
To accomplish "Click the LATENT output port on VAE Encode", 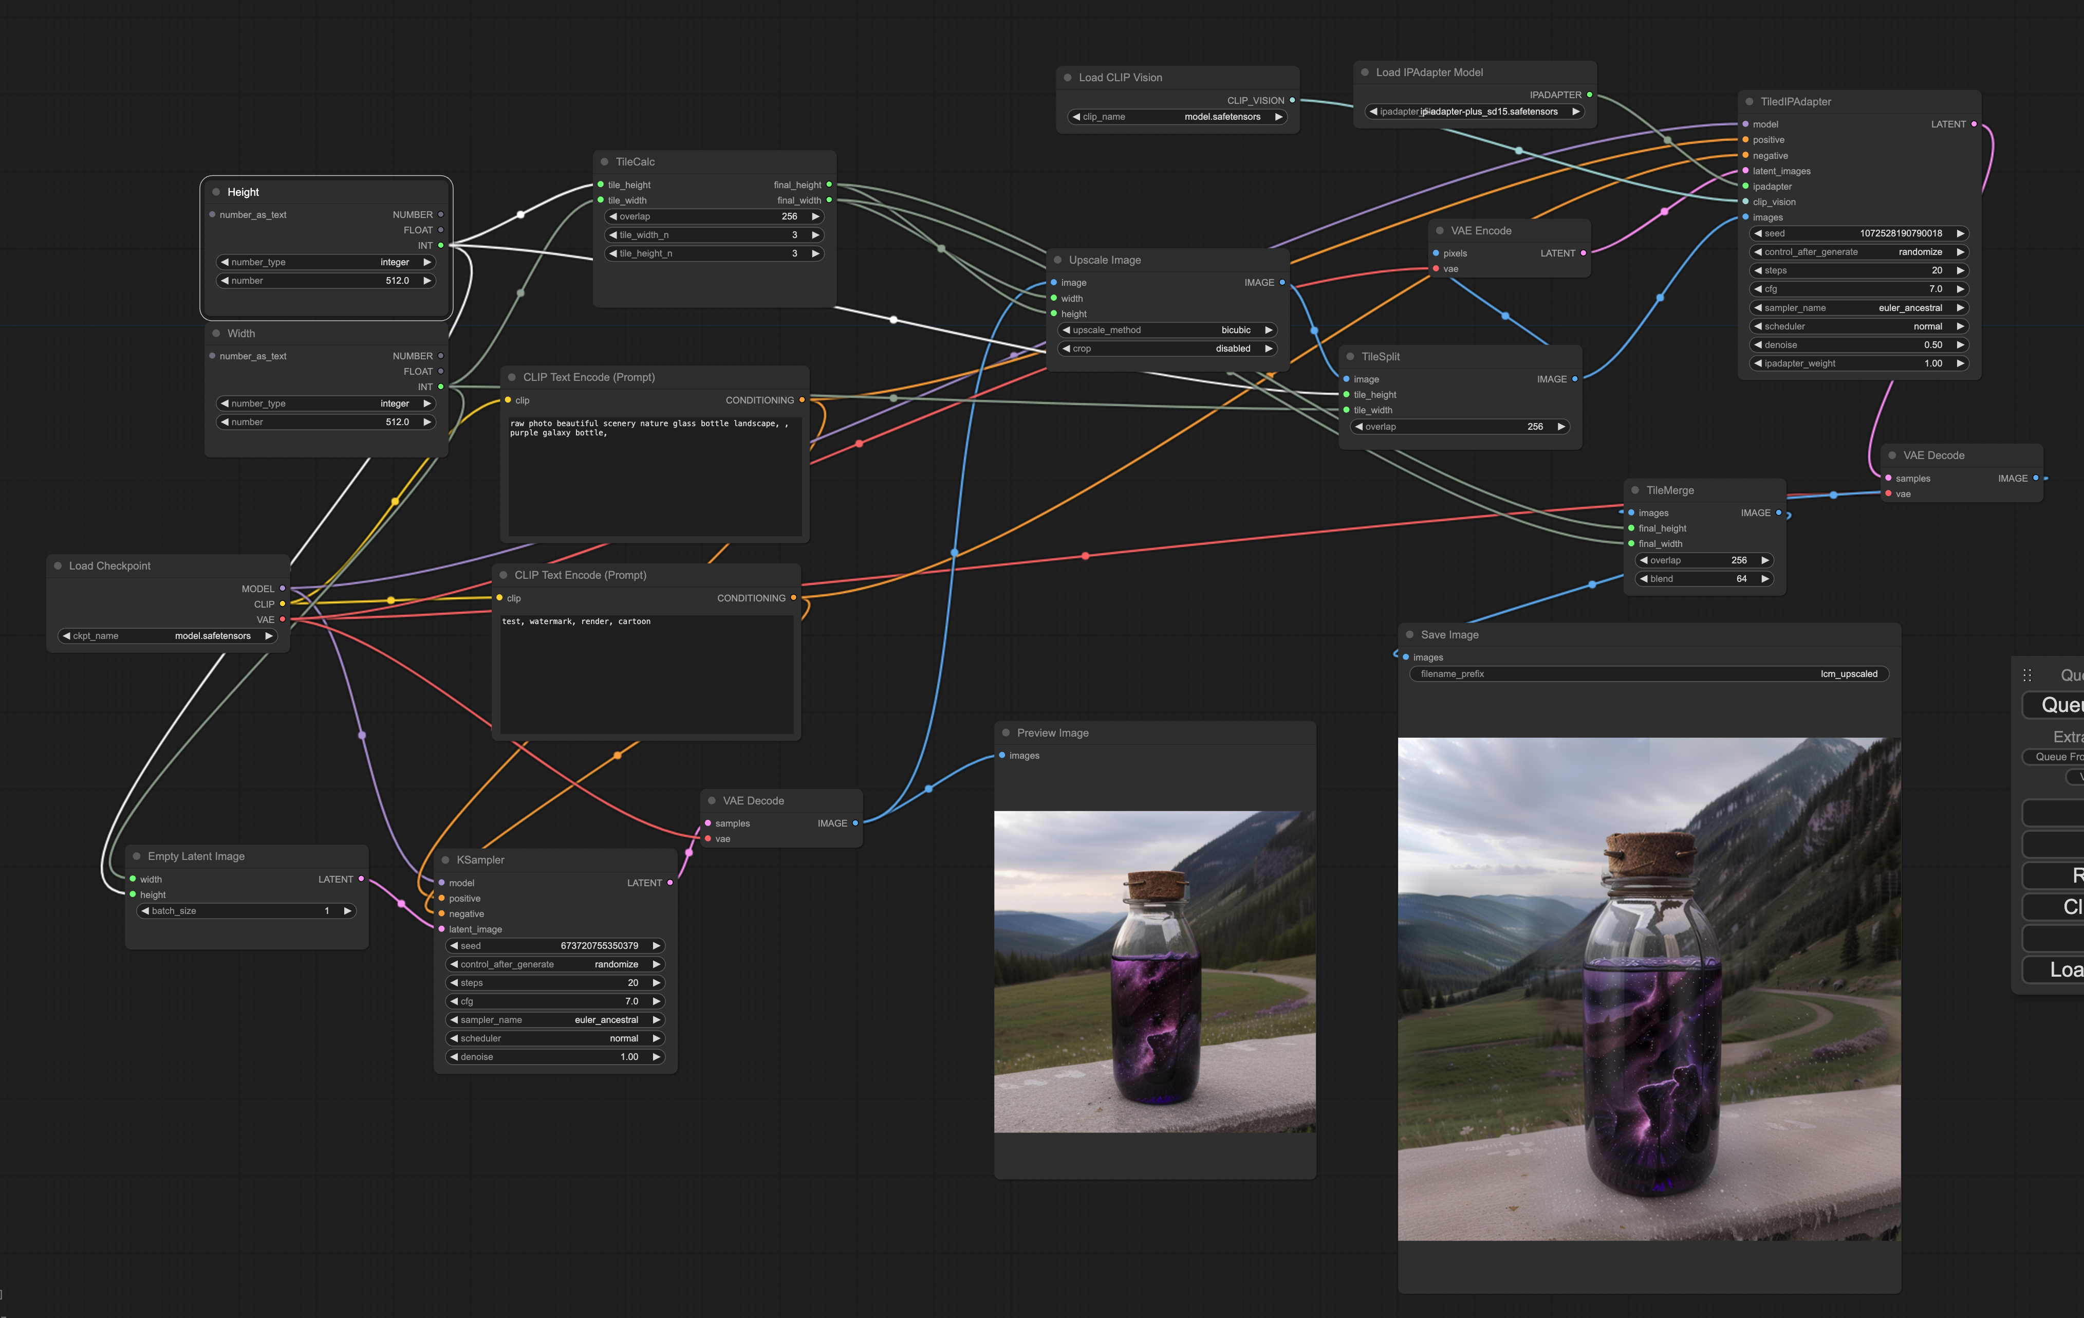I will click(x=1583, y=254).
